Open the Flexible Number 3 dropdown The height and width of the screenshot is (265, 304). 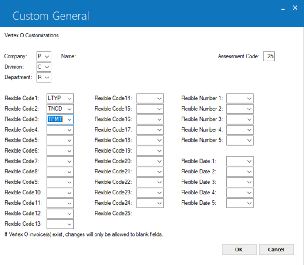240,119
